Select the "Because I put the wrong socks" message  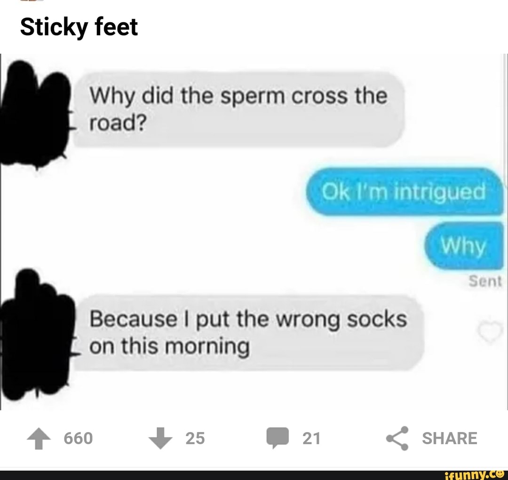coord(249,333)
